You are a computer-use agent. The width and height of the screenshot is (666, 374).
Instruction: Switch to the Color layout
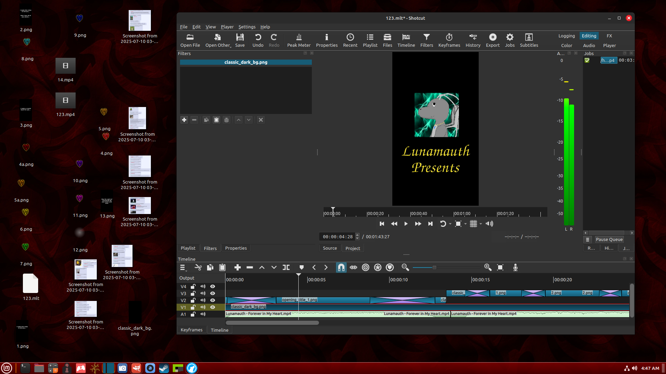point(566,46)
